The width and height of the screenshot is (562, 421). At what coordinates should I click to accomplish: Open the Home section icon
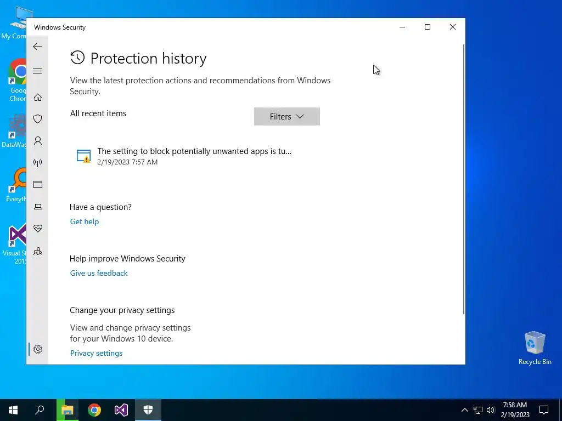coord(38,98)
